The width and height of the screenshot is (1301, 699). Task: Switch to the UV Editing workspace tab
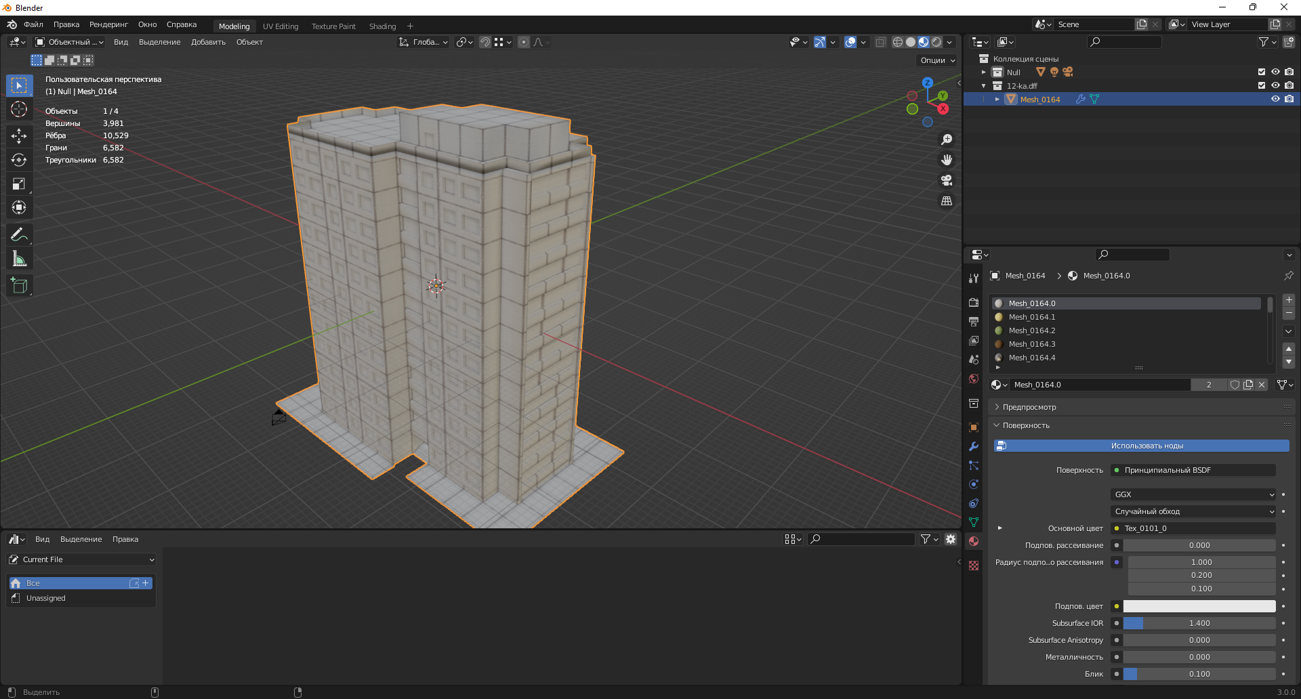pyautogui.click(x=281, y=26)
